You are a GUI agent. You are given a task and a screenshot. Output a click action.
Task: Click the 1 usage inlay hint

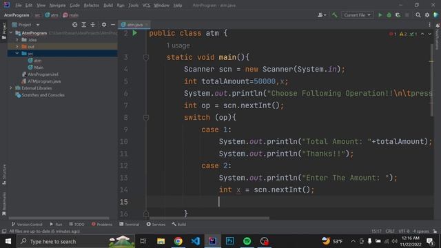(x=178, y=45)
